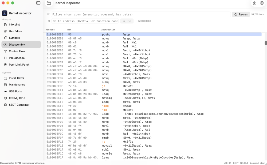Open Port-Limit Patch tool

pyautogui.click(x=21, y=65)
